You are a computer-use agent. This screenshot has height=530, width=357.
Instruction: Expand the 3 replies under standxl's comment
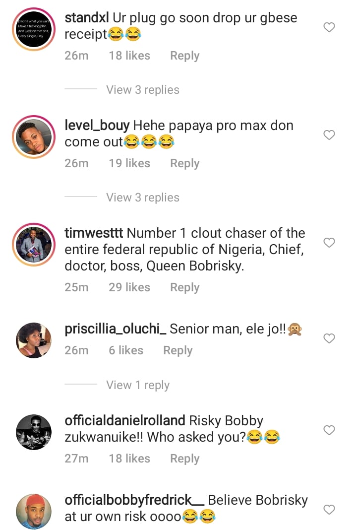143,90
